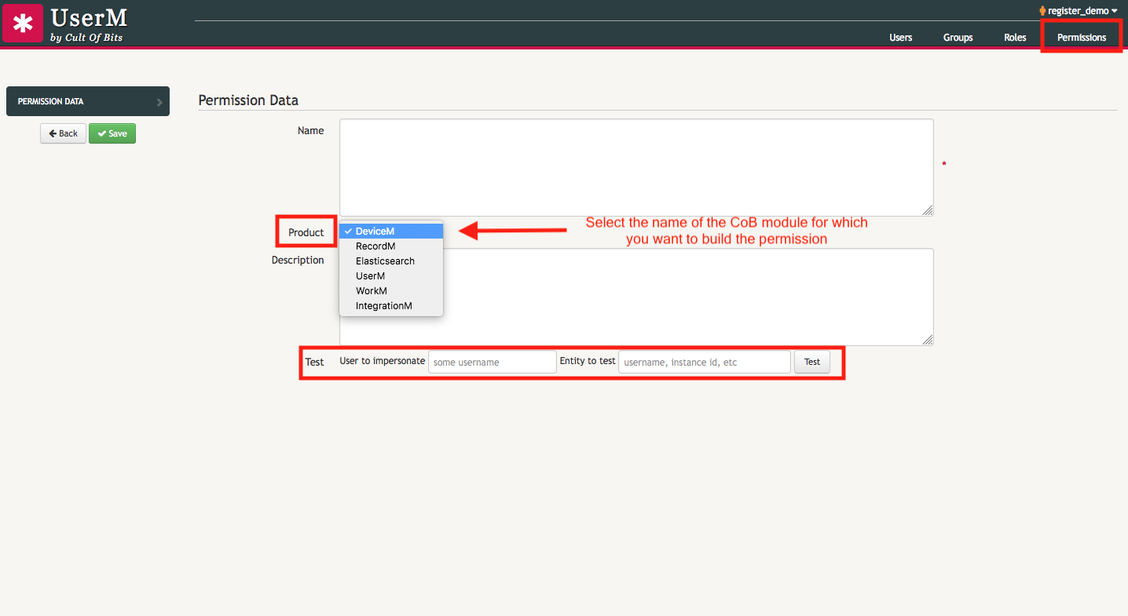Select the Permissions tab
The width and height of the screenshot is (1128, 616).
(x=1082, y=38)
